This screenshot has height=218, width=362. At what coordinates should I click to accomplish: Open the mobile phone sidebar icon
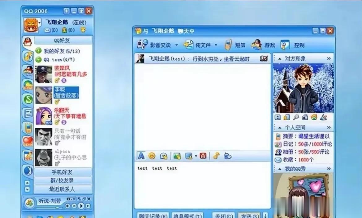click(x=28, y=128)
